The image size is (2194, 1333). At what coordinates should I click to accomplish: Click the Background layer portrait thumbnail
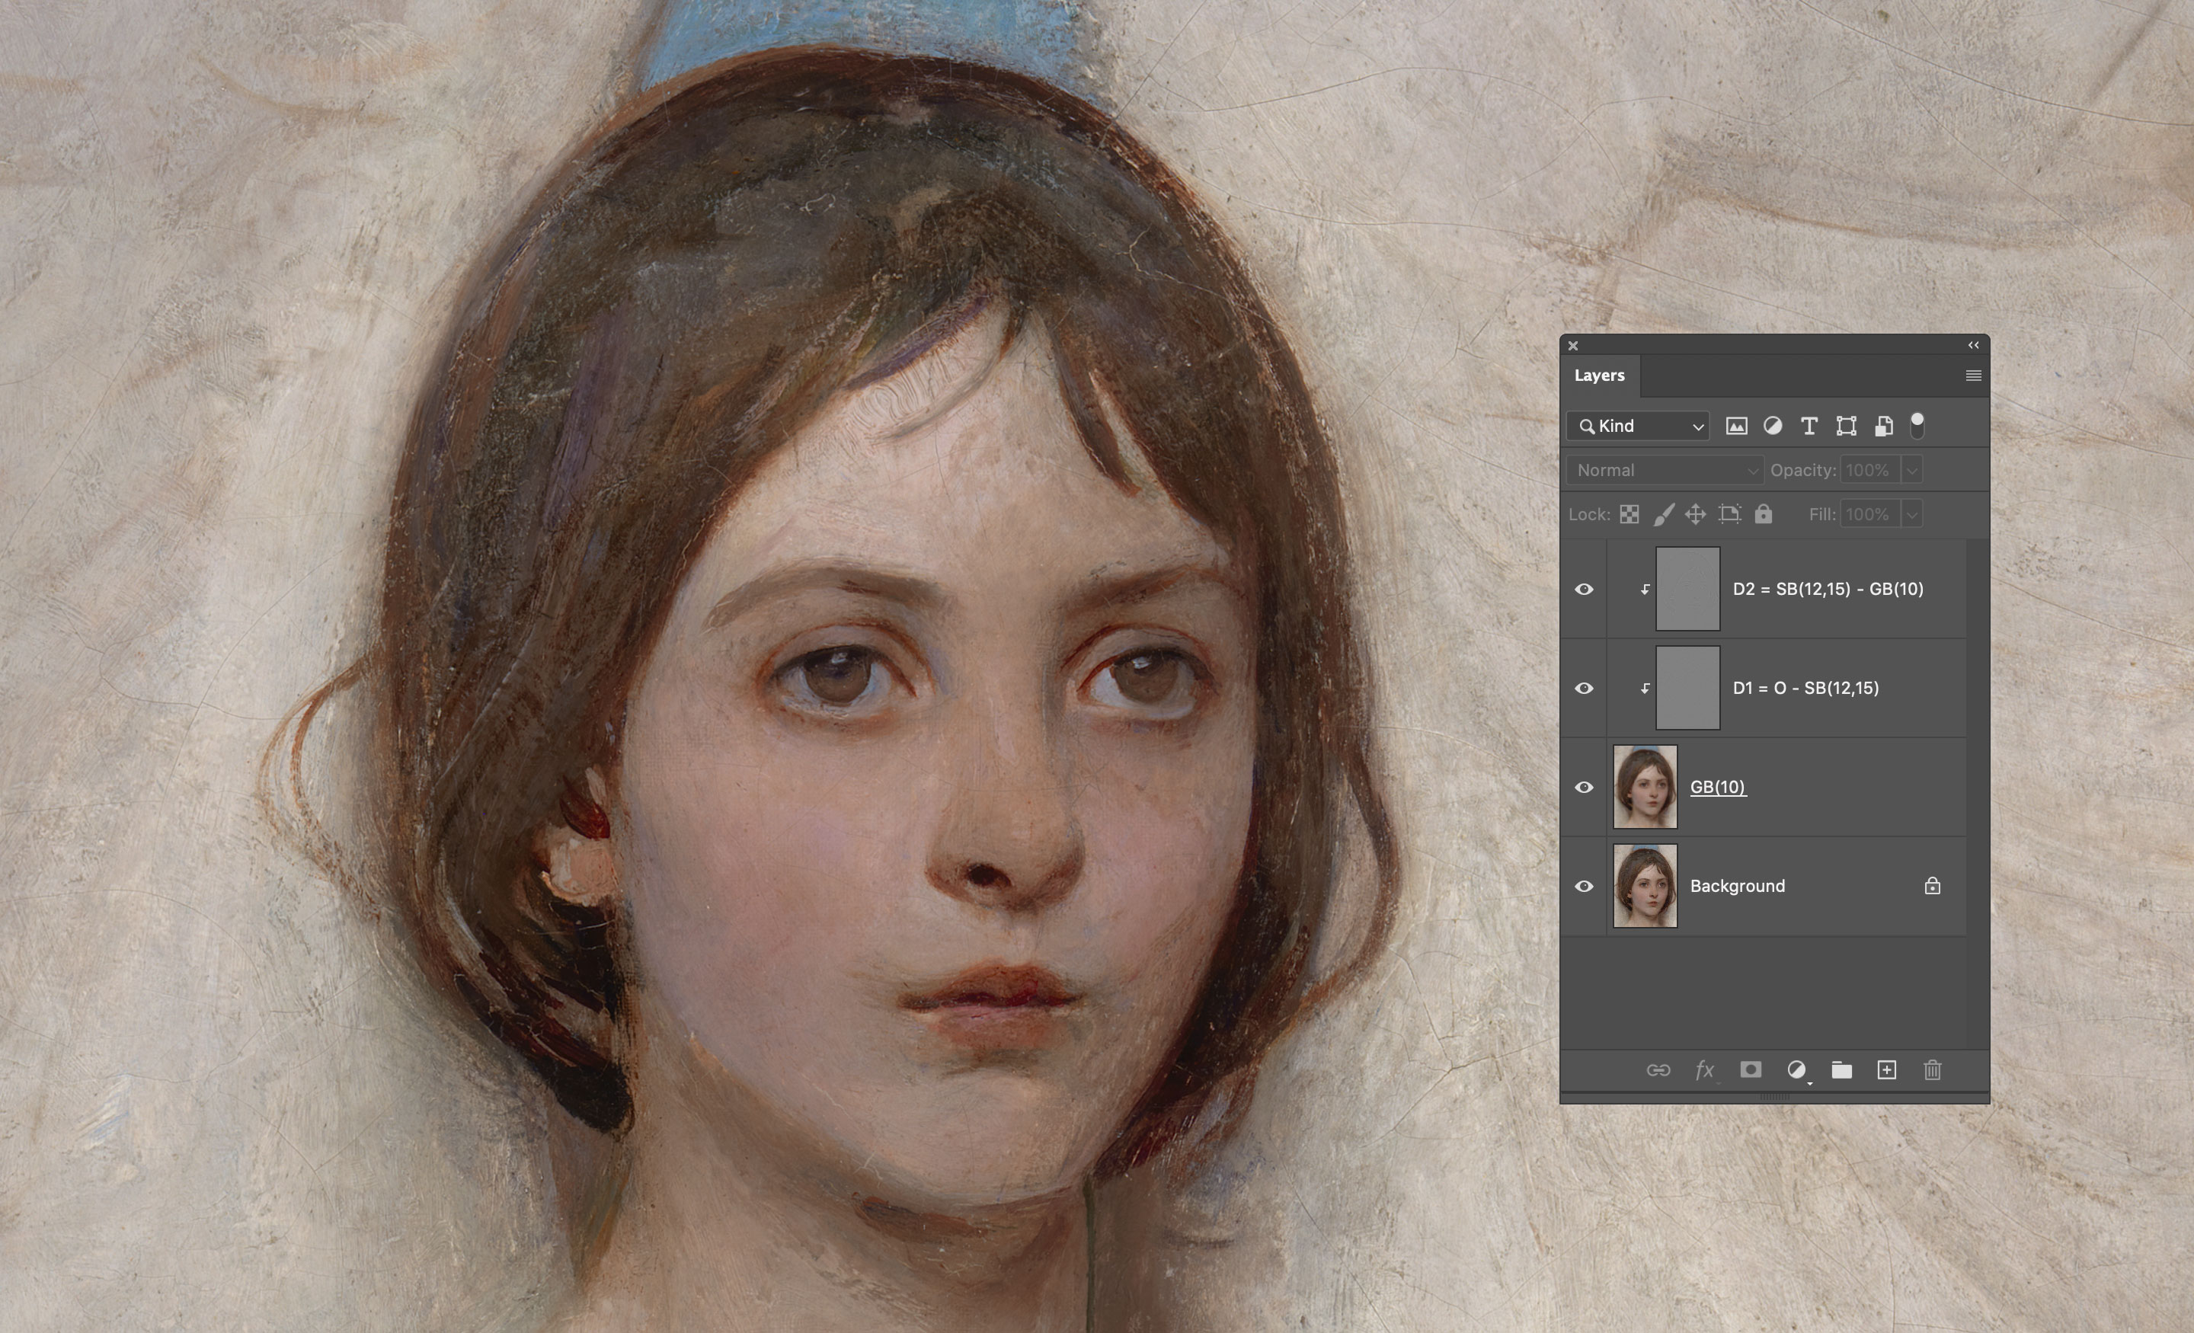click(1645, 886)
